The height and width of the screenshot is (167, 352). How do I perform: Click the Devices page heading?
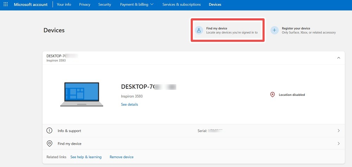[54, 30]
